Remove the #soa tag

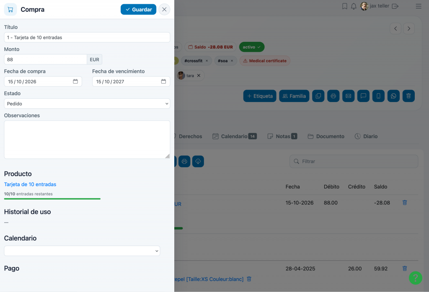pos(232,61)
